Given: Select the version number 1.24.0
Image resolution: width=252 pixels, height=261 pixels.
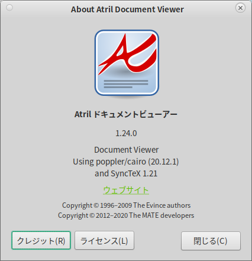Looking at the screenshot, I should pyautogui.click(x=126, y=134).
